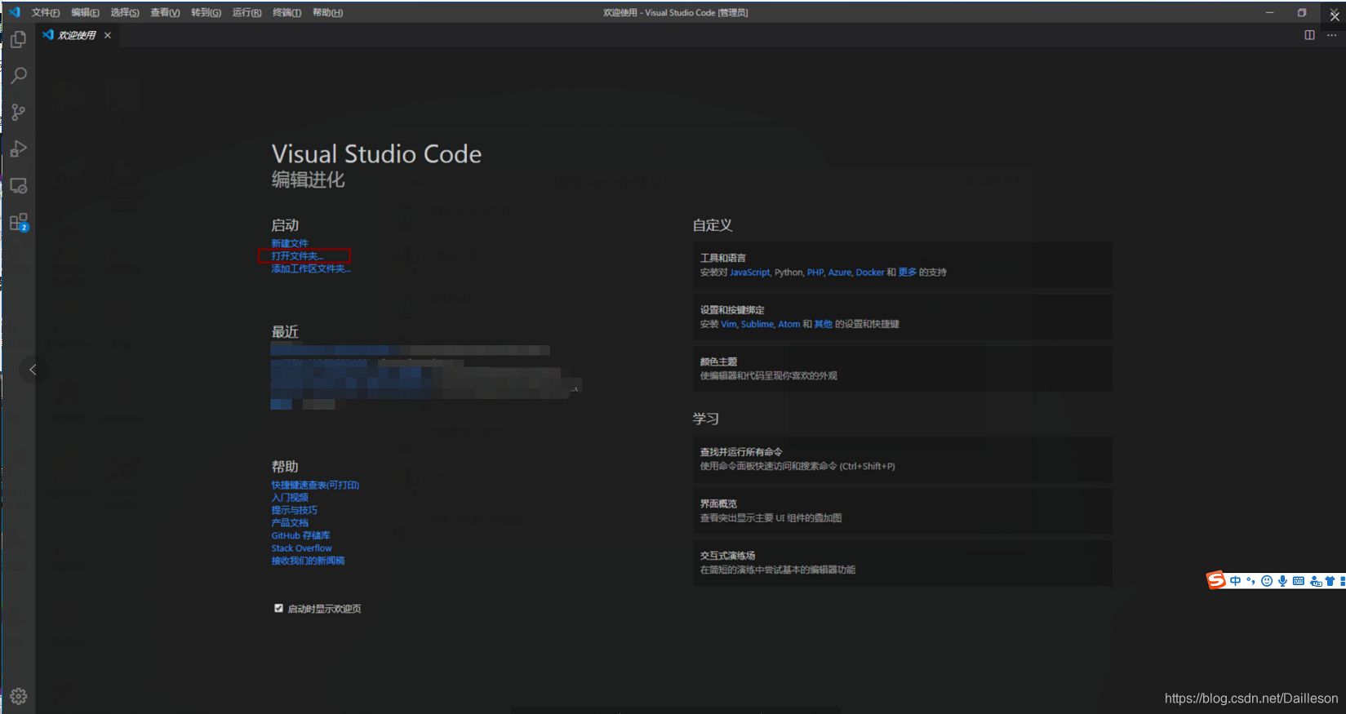Click 新建文件 link
Viewport: 1346px width, 714px height.
coord(290,243)
